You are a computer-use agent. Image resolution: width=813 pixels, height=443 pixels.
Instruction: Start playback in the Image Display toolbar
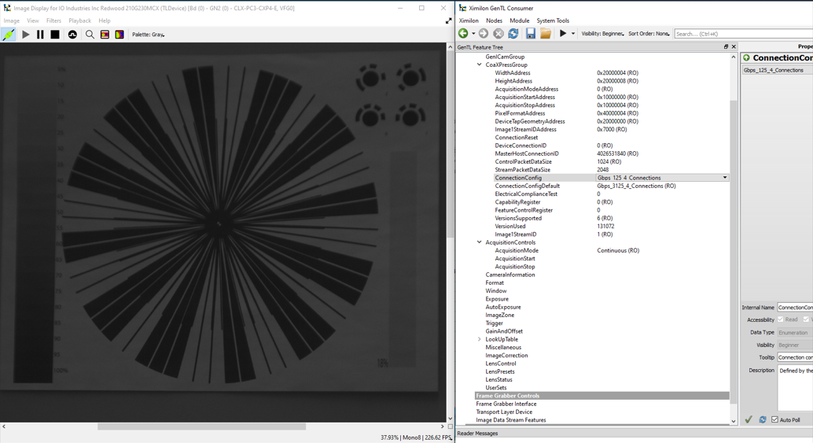[25, 35]
